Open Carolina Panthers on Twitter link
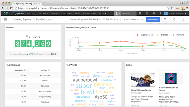 click(x=169, y=89)
